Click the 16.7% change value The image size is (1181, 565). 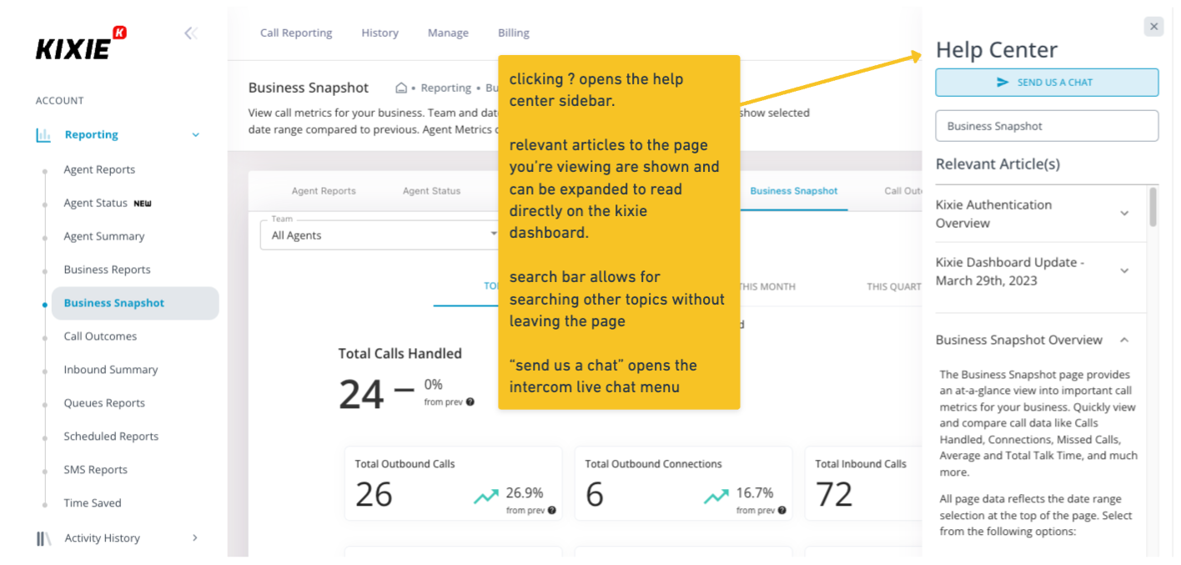click(x=754, y=492)
